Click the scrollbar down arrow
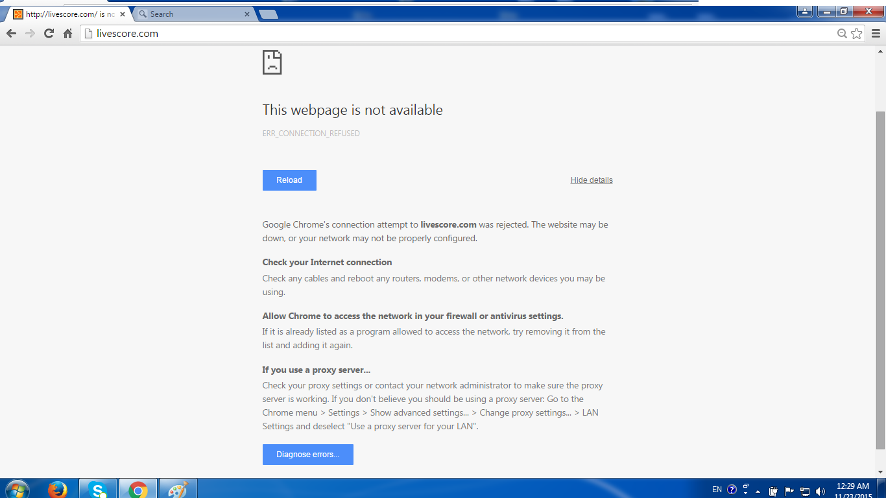Viewport: 886px width, 498px height. click(880, 473)
